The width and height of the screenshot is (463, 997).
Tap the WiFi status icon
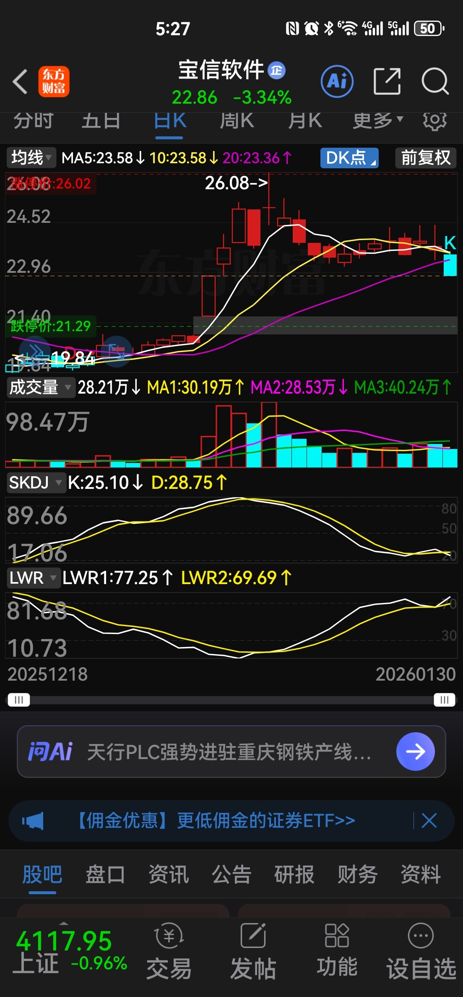point(348,28)
